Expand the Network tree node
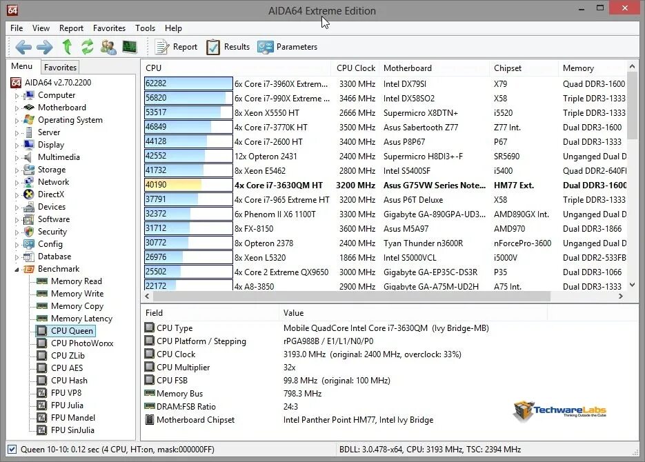Viewport: 645px width, 462px height. 17,183
